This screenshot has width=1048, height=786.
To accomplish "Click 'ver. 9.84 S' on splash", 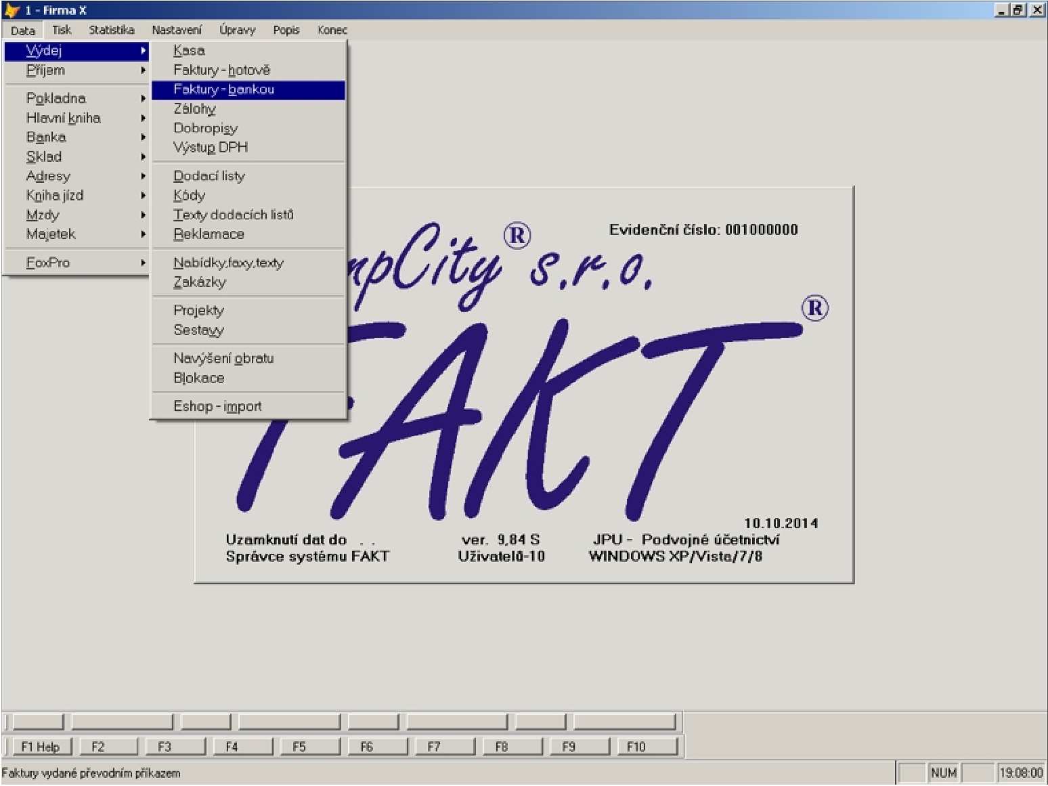I will click(500, 540).
